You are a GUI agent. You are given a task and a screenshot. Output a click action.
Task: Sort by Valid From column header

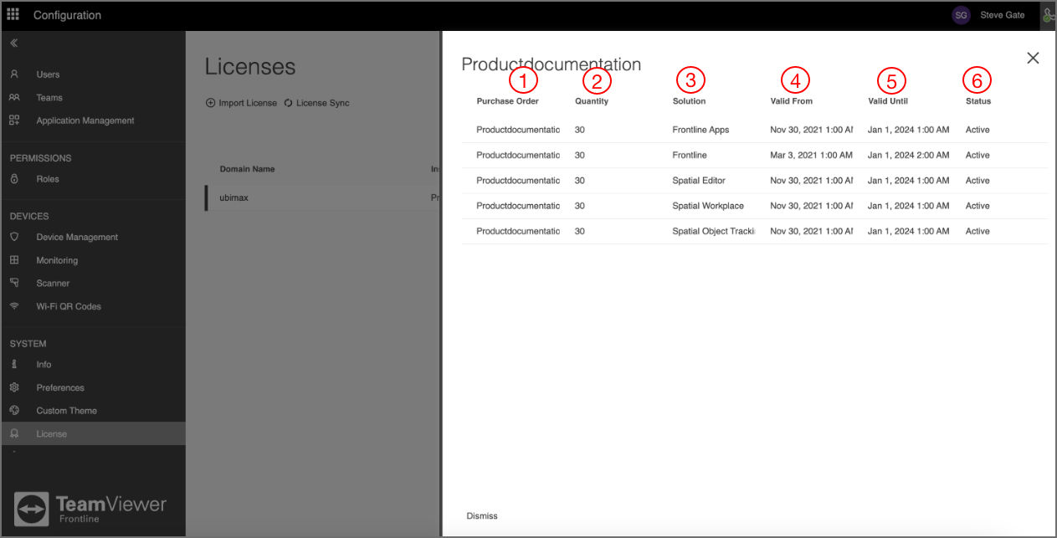coord(791,101)
